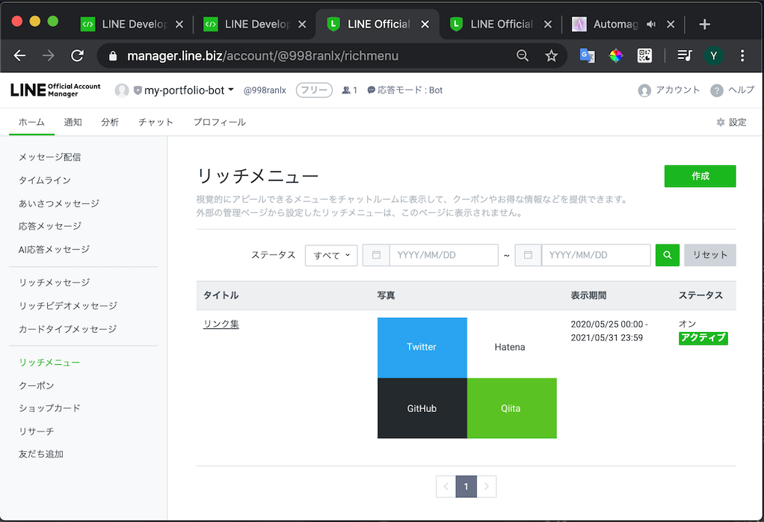Open メッセージ配信 in sidebar
Image resolution: width=764 pixels, height=522 pixels.
(49, 157)
